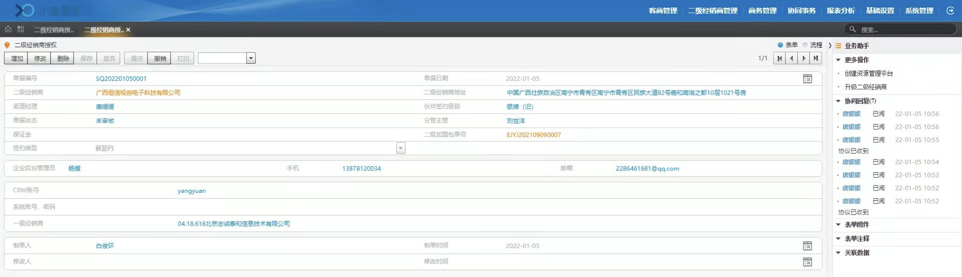Viewport: 962px width, 277px height.
Task: Open the calendar picker for 制单时间
Action: 807,246
